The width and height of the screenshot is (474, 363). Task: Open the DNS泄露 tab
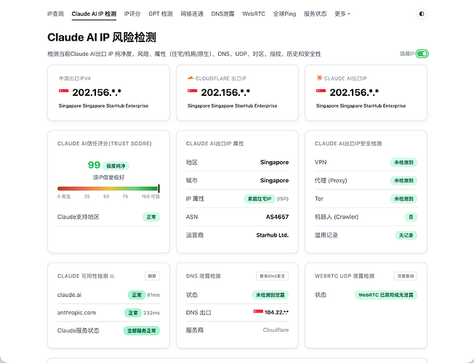(222, 14)
